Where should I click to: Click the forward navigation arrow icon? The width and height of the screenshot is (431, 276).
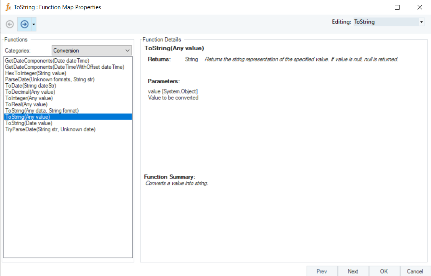click(x=24, y=24)
